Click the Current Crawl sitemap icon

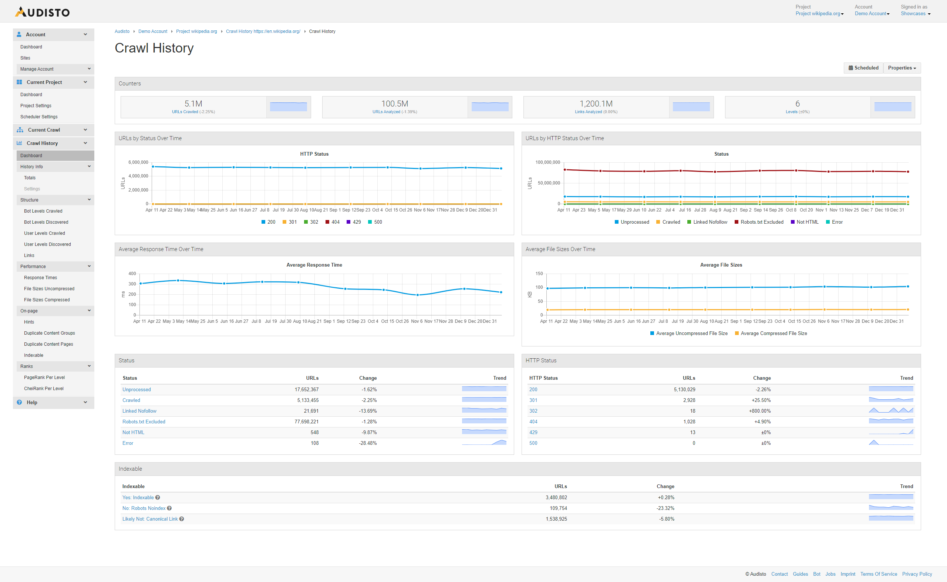pyautogui.click(x=20, y=130)
